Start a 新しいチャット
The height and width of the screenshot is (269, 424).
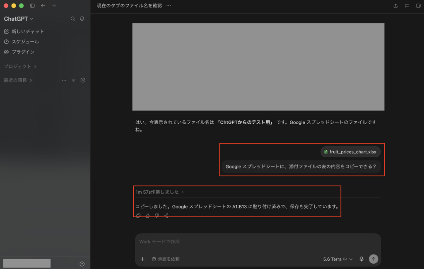click(x=24, y=31)
